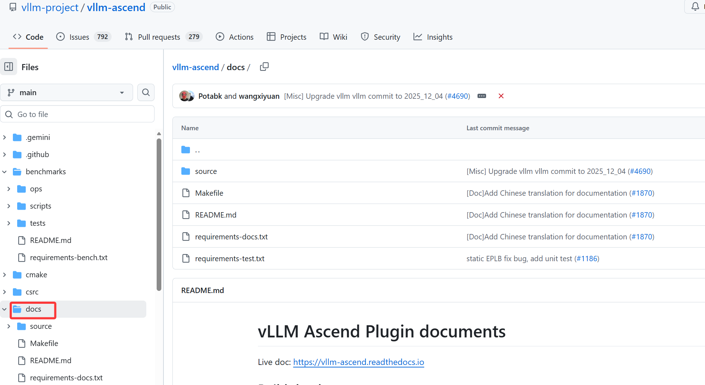Click vllm-ascend breadcrumb link
Viewport: 705px width, 385px height.
tap(195, 67)
